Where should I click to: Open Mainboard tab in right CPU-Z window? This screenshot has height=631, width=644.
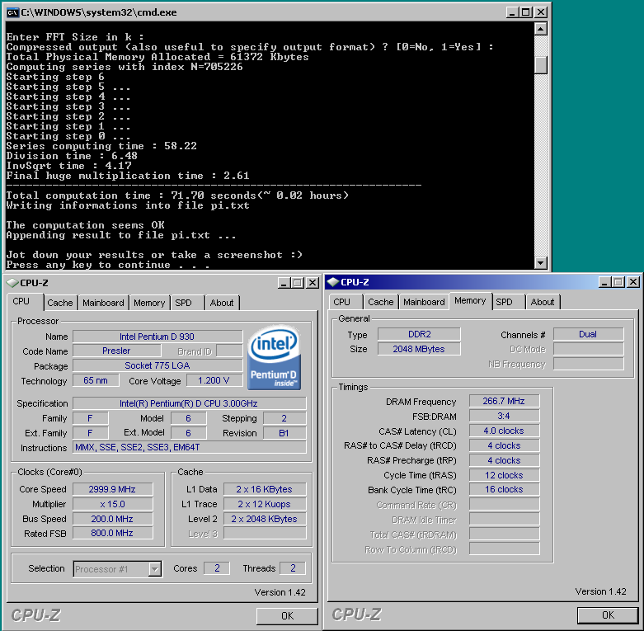[424, 302]
